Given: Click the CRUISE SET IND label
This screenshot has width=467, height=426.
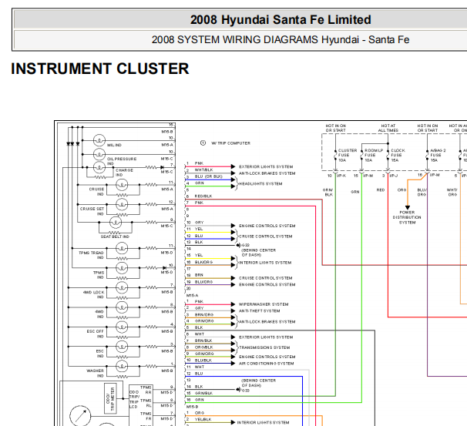Looking at the screenshot, I should click(92, 211).
